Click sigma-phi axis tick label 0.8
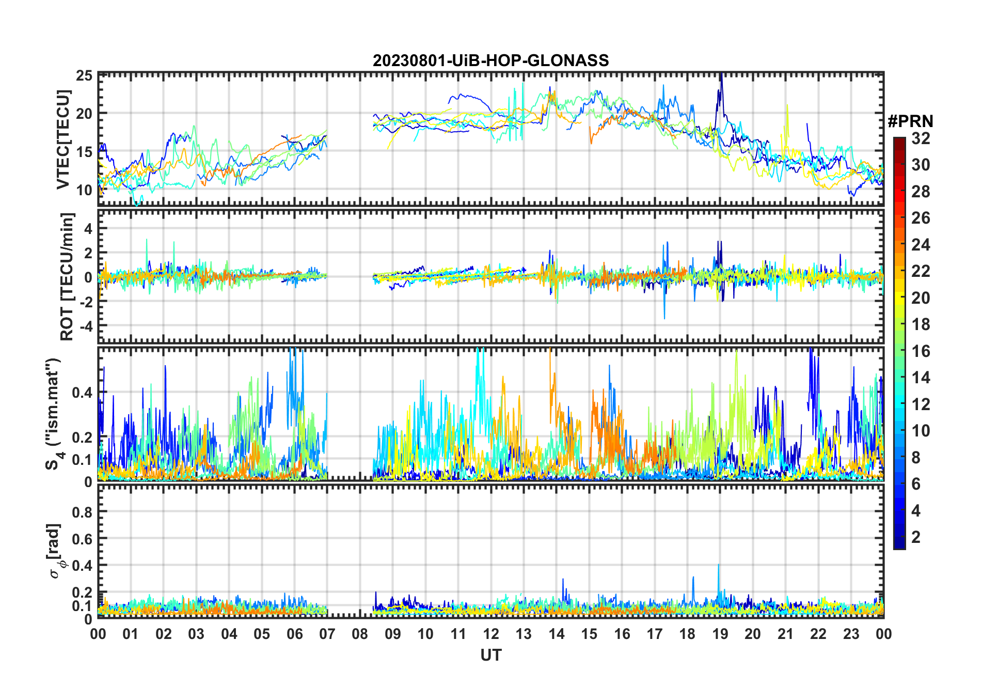The height and width of the screenshot is (687, 982). (83, 512)
